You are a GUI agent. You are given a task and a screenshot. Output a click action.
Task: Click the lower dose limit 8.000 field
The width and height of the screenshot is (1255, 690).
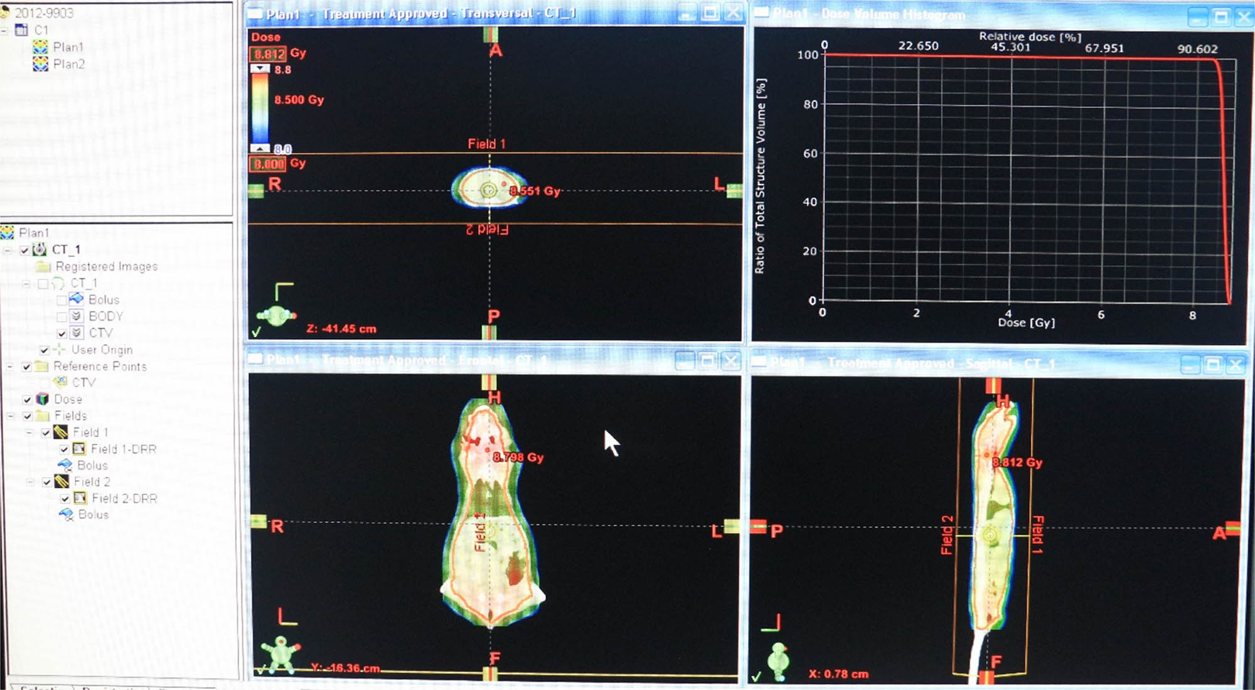[269, 164]
